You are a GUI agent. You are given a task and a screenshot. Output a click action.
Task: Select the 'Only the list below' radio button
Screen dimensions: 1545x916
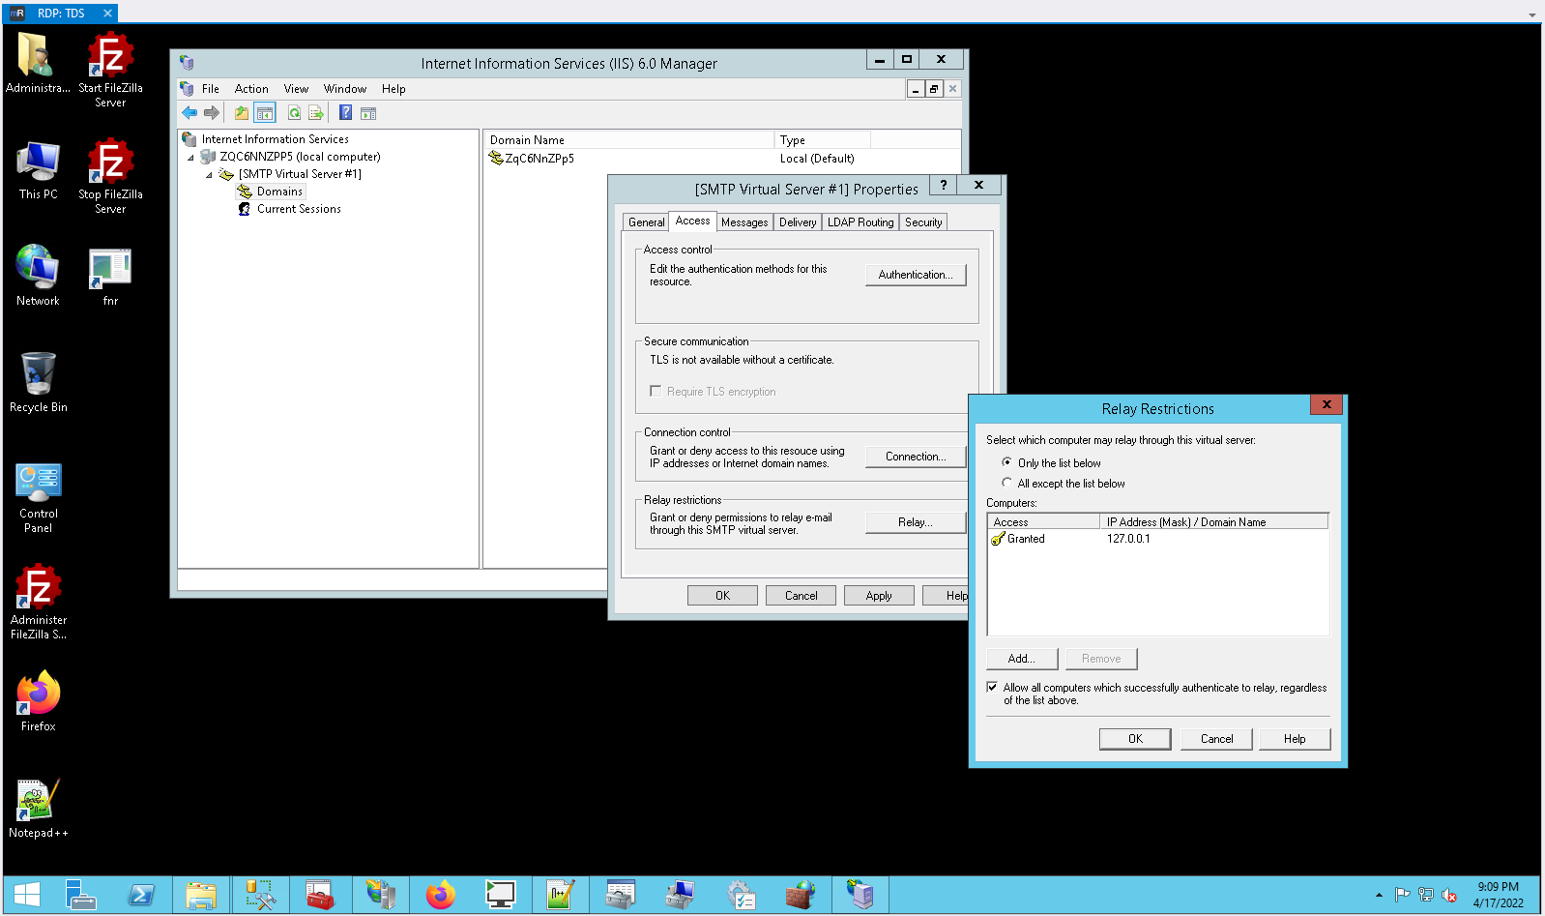pyautogui.click(x=1007, y=462)
